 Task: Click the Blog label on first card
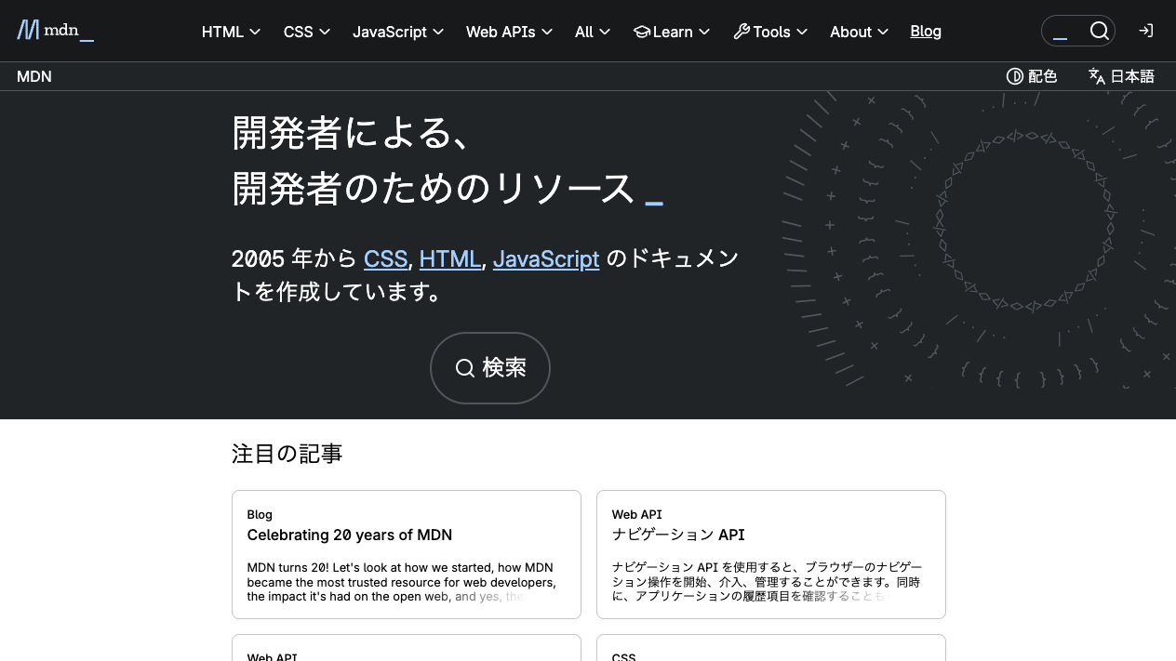click(x=260, y=514)
